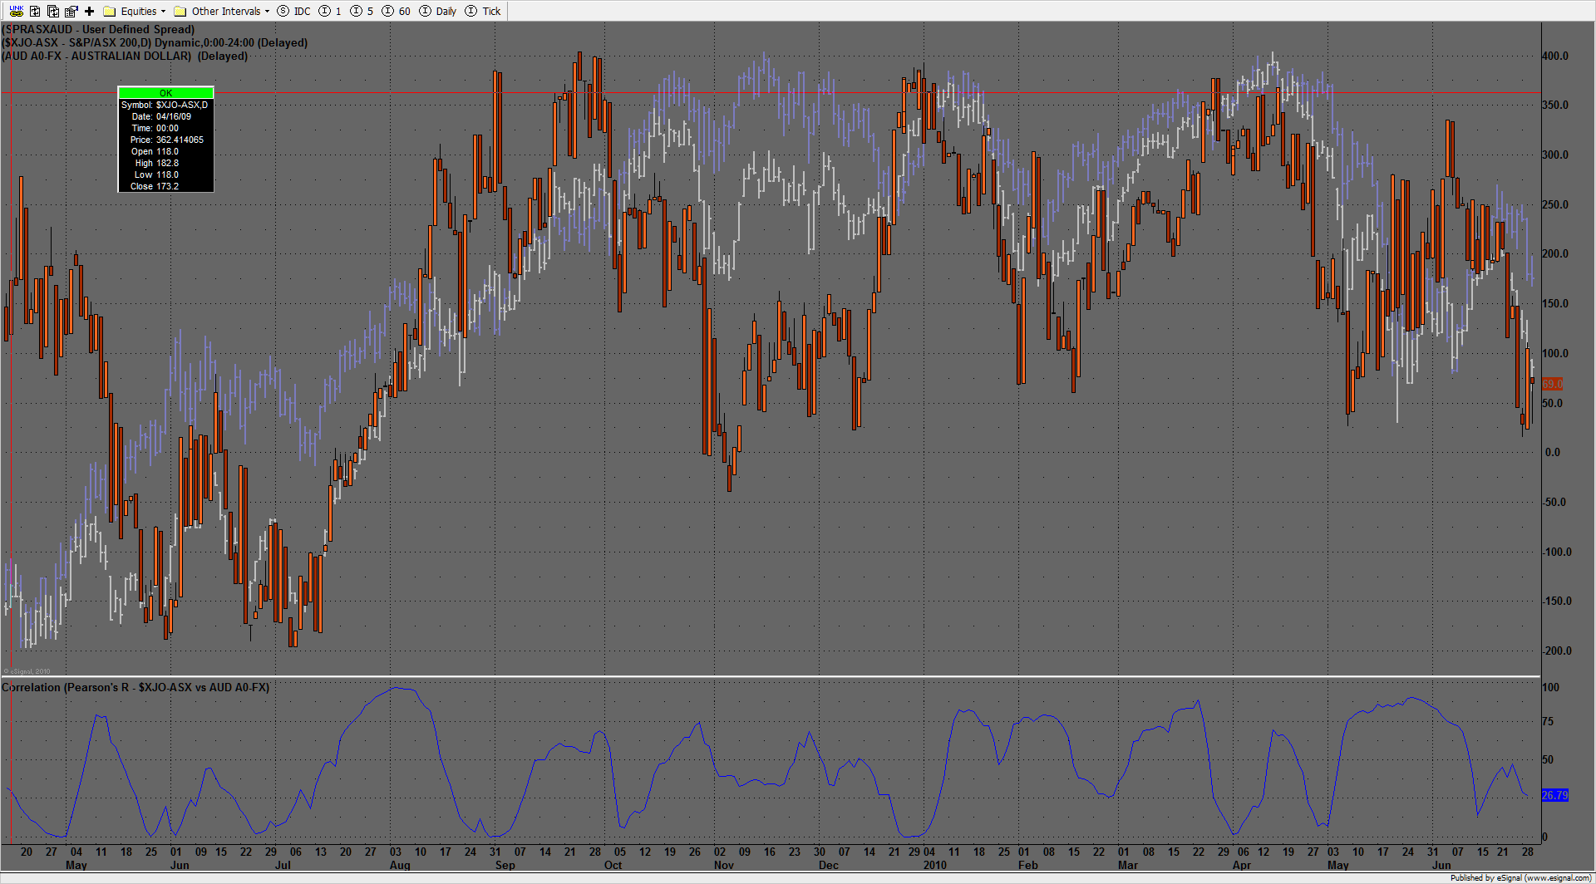Click the Published by eSignal footer text
The image size is (1596, 884).
1522,877
